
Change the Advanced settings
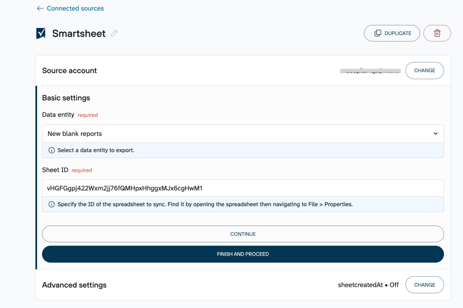[424, 285]
